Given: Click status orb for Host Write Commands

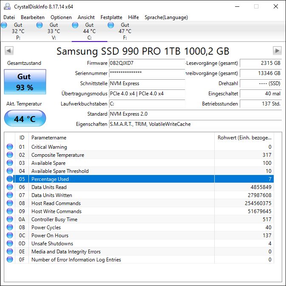Looking at the screenshot, I should (10, 211).
